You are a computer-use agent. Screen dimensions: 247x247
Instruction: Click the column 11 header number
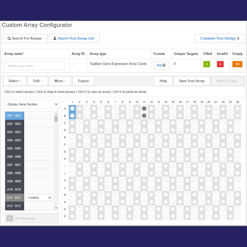pos(144,102)
